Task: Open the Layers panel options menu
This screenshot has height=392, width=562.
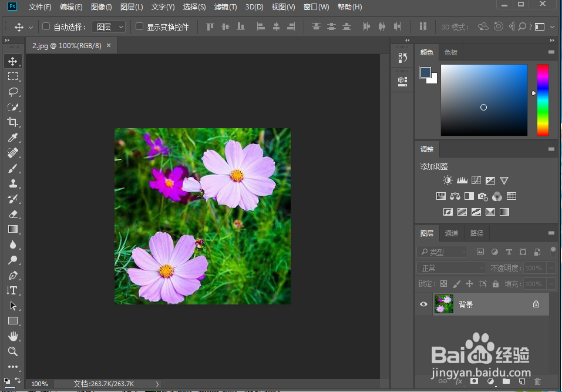Action: pos(551,233)
